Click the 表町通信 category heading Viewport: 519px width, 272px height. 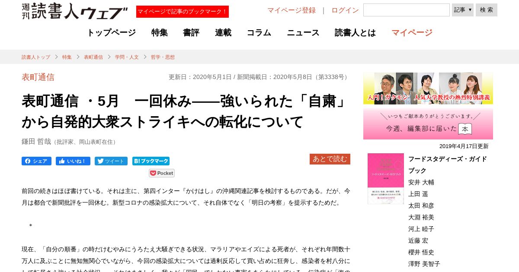[x=38, y=77]
